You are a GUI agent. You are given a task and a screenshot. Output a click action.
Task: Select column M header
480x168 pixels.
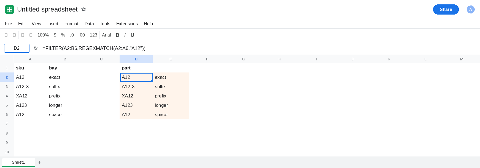click(462, 59)
